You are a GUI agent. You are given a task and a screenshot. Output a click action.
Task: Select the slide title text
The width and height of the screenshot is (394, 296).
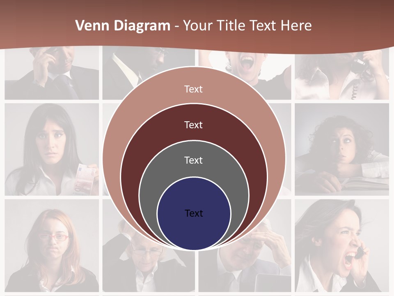[193, 25]
